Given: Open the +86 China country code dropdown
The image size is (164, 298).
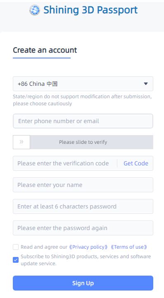Looking at the screenshot, I should (x=83, y=84).
